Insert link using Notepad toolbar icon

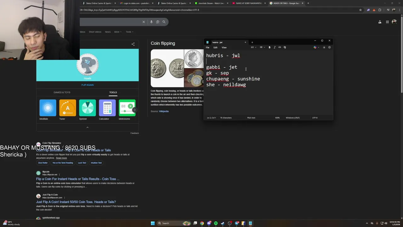pyautogui.click(x=280, y=47)
